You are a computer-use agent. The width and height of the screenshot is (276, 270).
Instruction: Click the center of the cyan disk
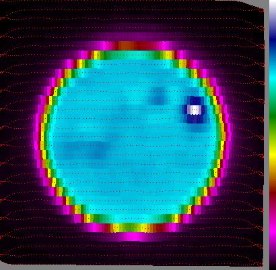point(133,137)
